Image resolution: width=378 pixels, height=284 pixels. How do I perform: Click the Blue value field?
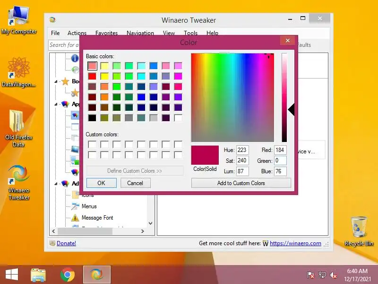(x=280, y=171)
